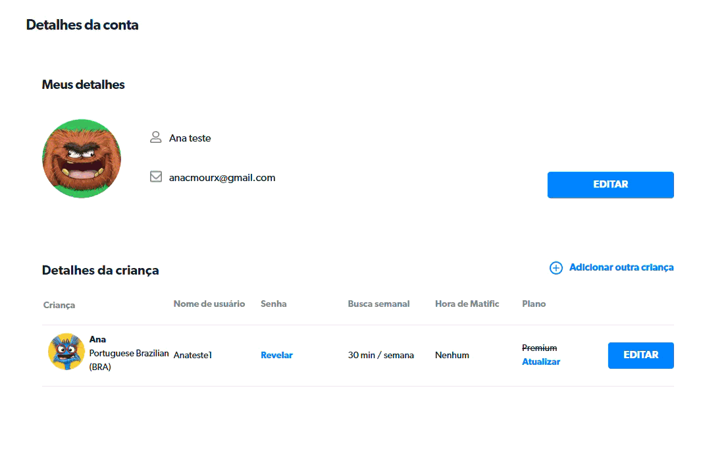This screenshot has width=728, height=457.
Task: Click the Ana teste account name
Action: click(190, 138)
